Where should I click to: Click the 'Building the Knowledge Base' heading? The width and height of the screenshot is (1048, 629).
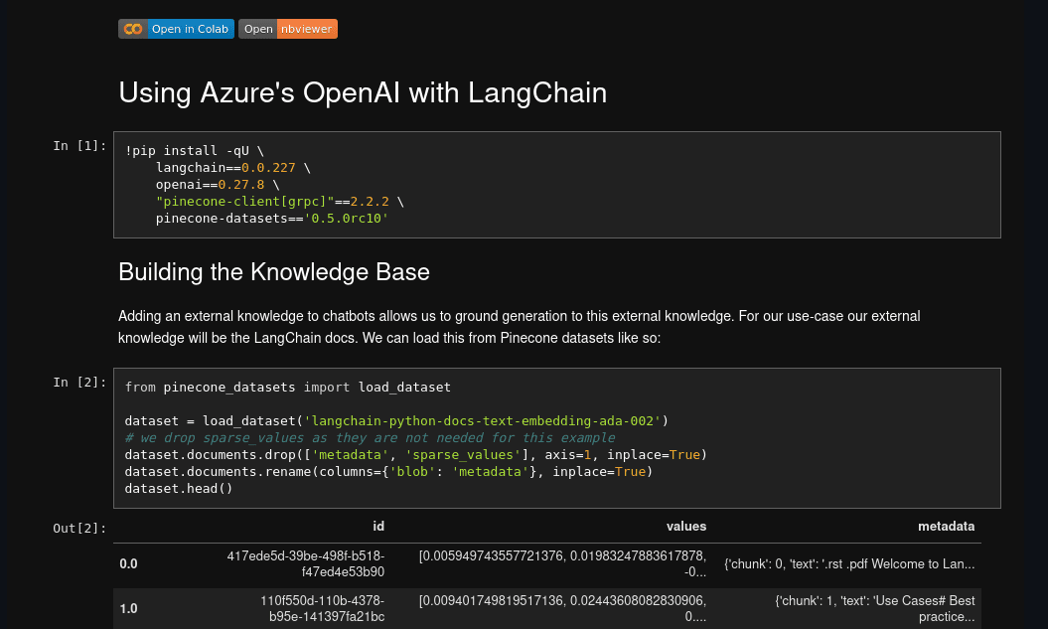point(274,271)
